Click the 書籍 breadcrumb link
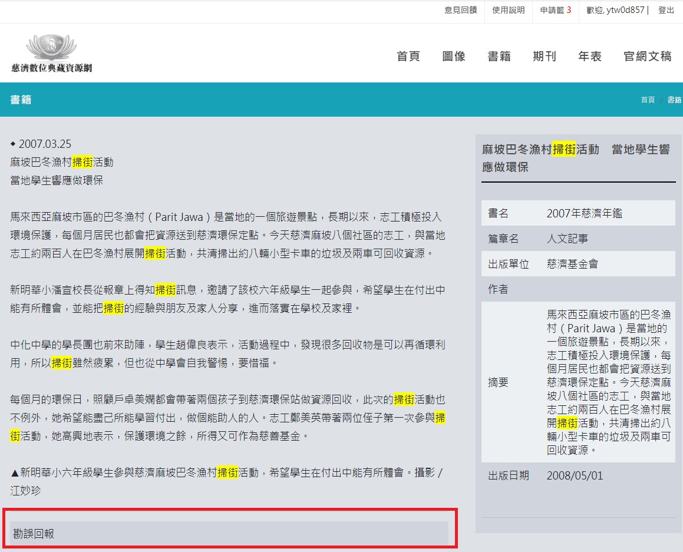Screen dimensions: 683x552 tap(674, 100)
